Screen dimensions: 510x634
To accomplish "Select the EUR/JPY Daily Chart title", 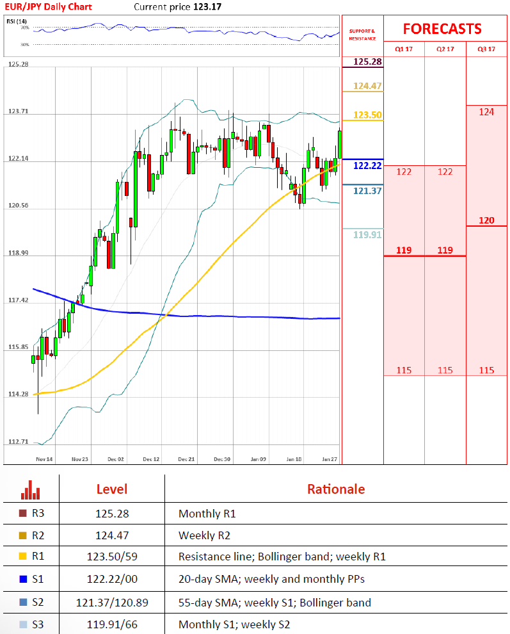I will point(48,7).
